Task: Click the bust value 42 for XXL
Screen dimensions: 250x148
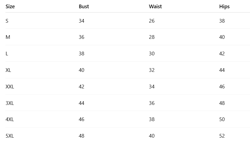Action: click(81, 87)
